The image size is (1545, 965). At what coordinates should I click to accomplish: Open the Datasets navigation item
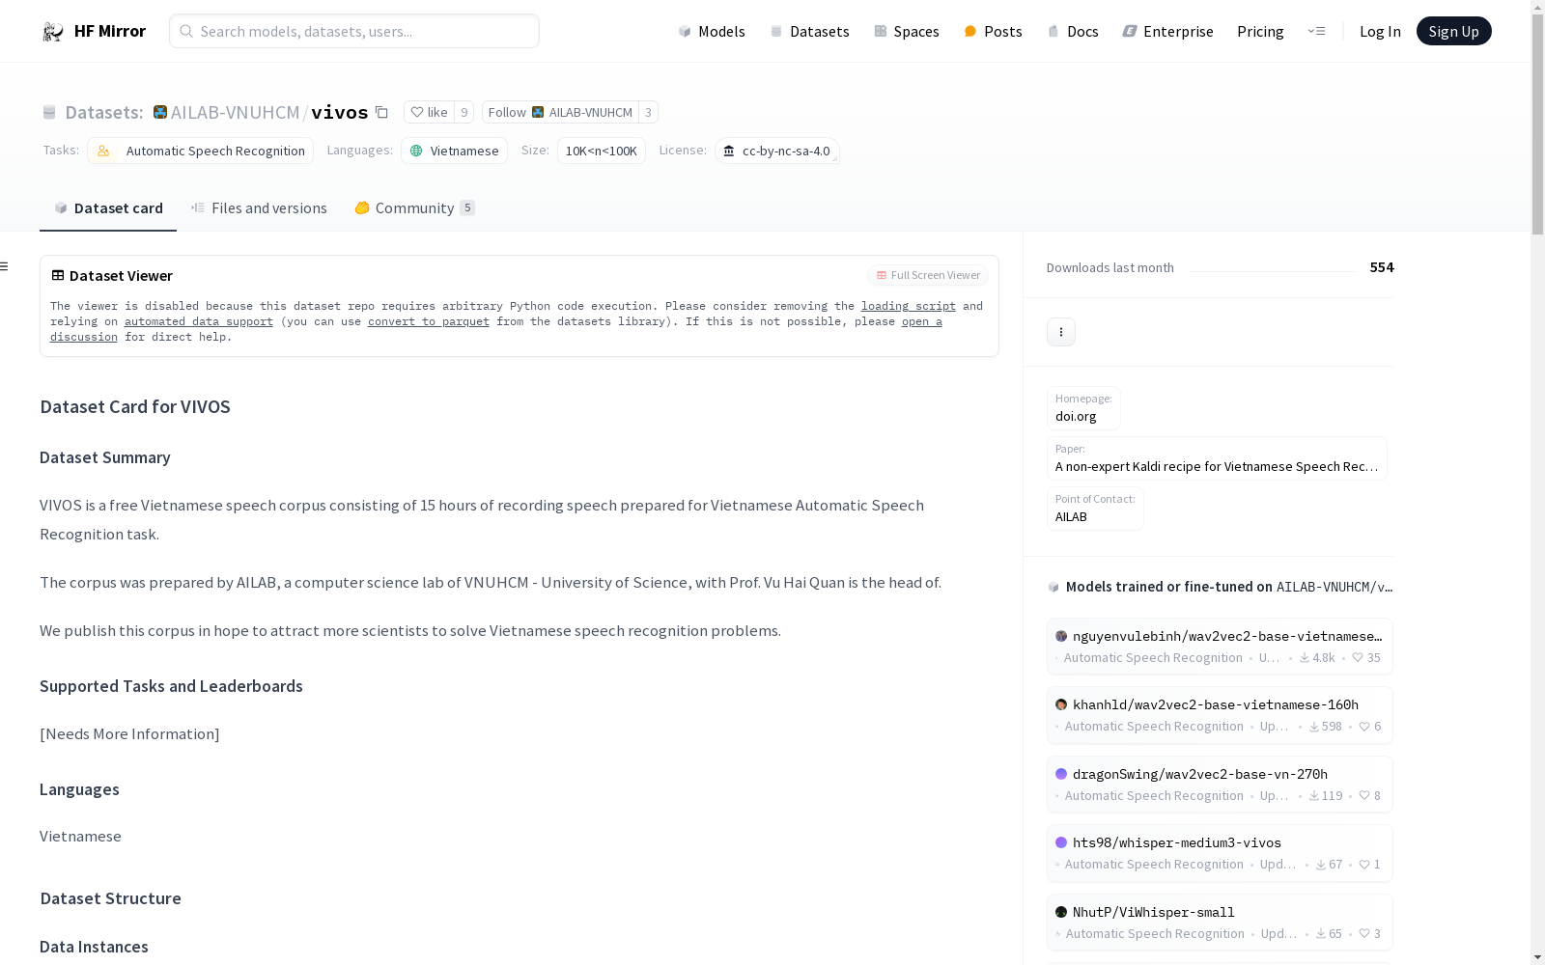coord(809,31)
